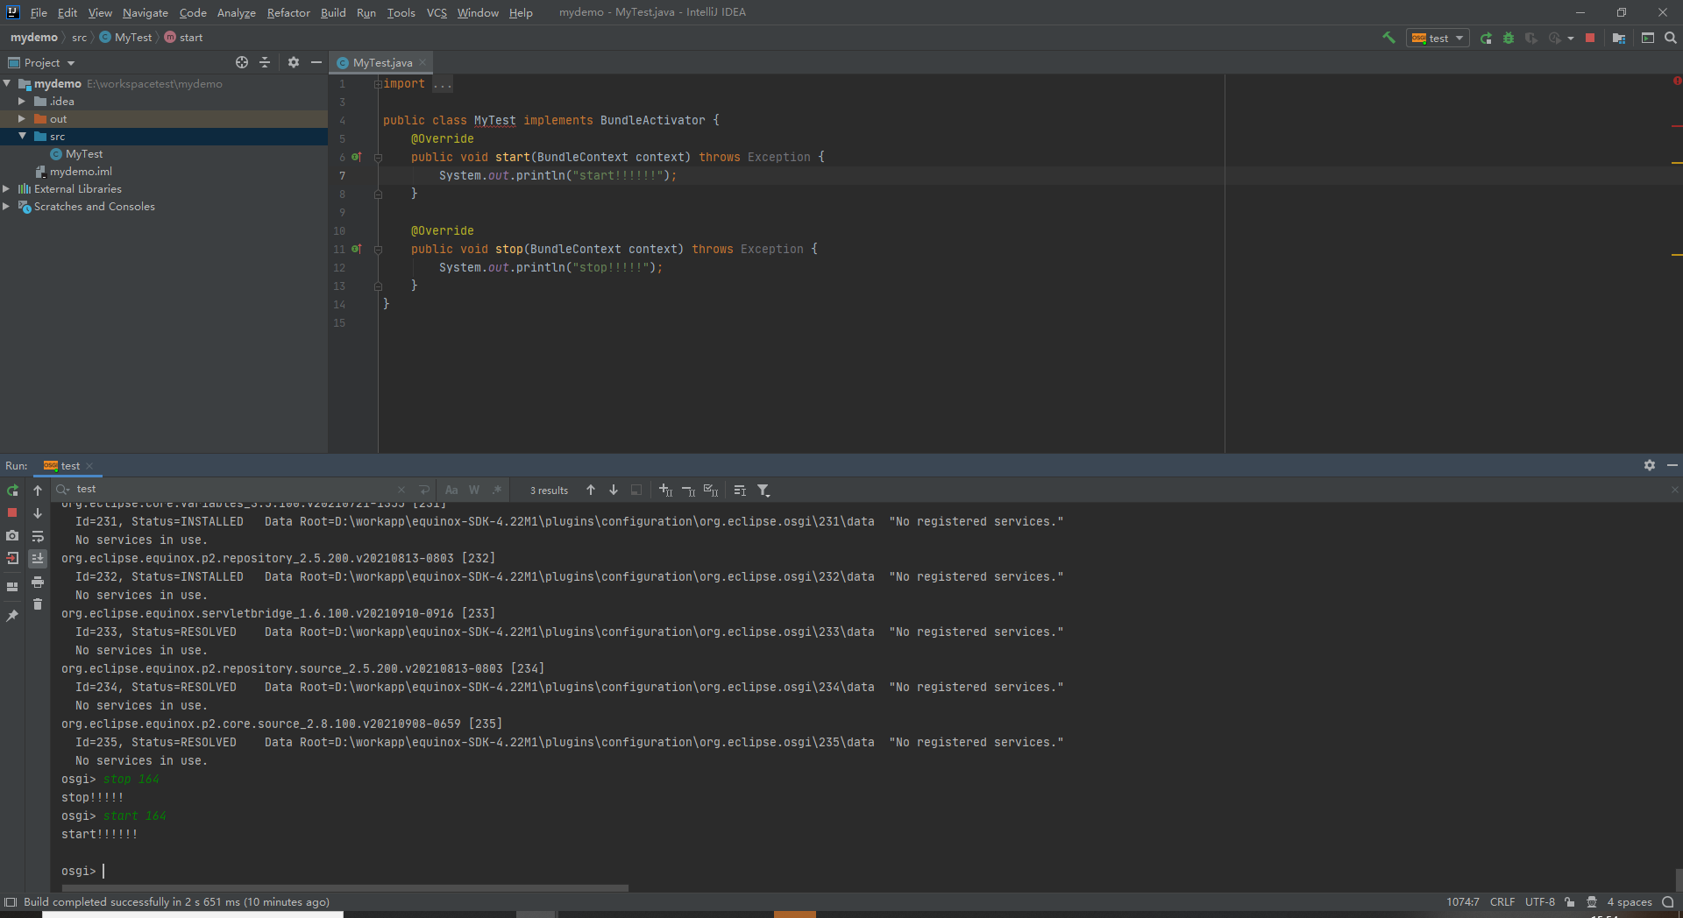Open the profiler dropdown arrow
The width and height of the screenshot is (1683, 918).
[1570, 39]
